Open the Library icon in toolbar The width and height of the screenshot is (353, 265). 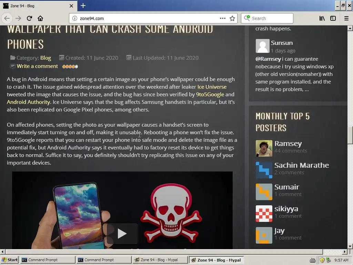[322, 18]
